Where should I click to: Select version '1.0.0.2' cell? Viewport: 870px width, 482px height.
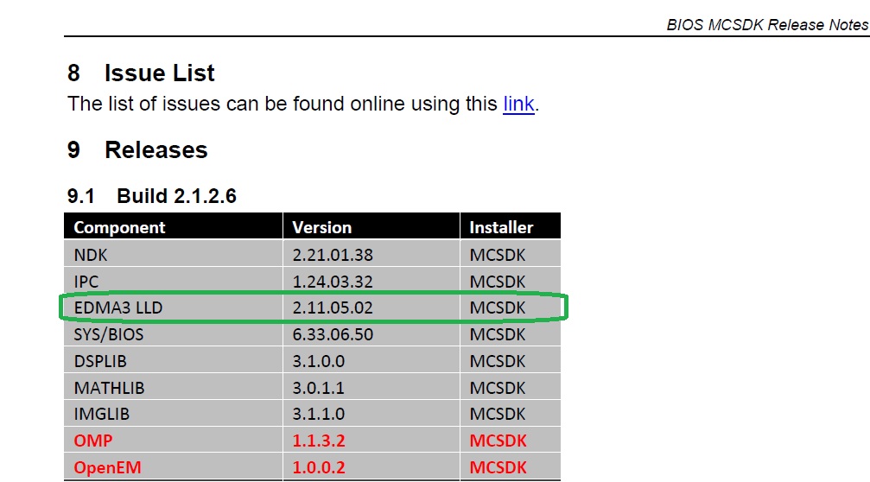[371, 467]
